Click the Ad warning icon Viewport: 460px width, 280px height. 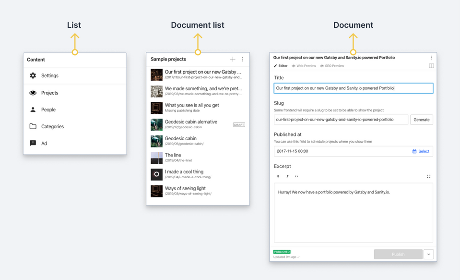pos(33,143)
